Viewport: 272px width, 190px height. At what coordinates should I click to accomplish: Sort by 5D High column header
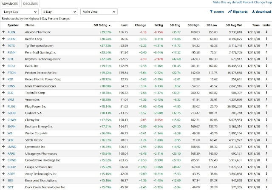tap(194, 25)
